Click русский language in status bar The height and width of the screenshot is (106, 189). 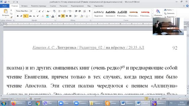tap(38, 99)
